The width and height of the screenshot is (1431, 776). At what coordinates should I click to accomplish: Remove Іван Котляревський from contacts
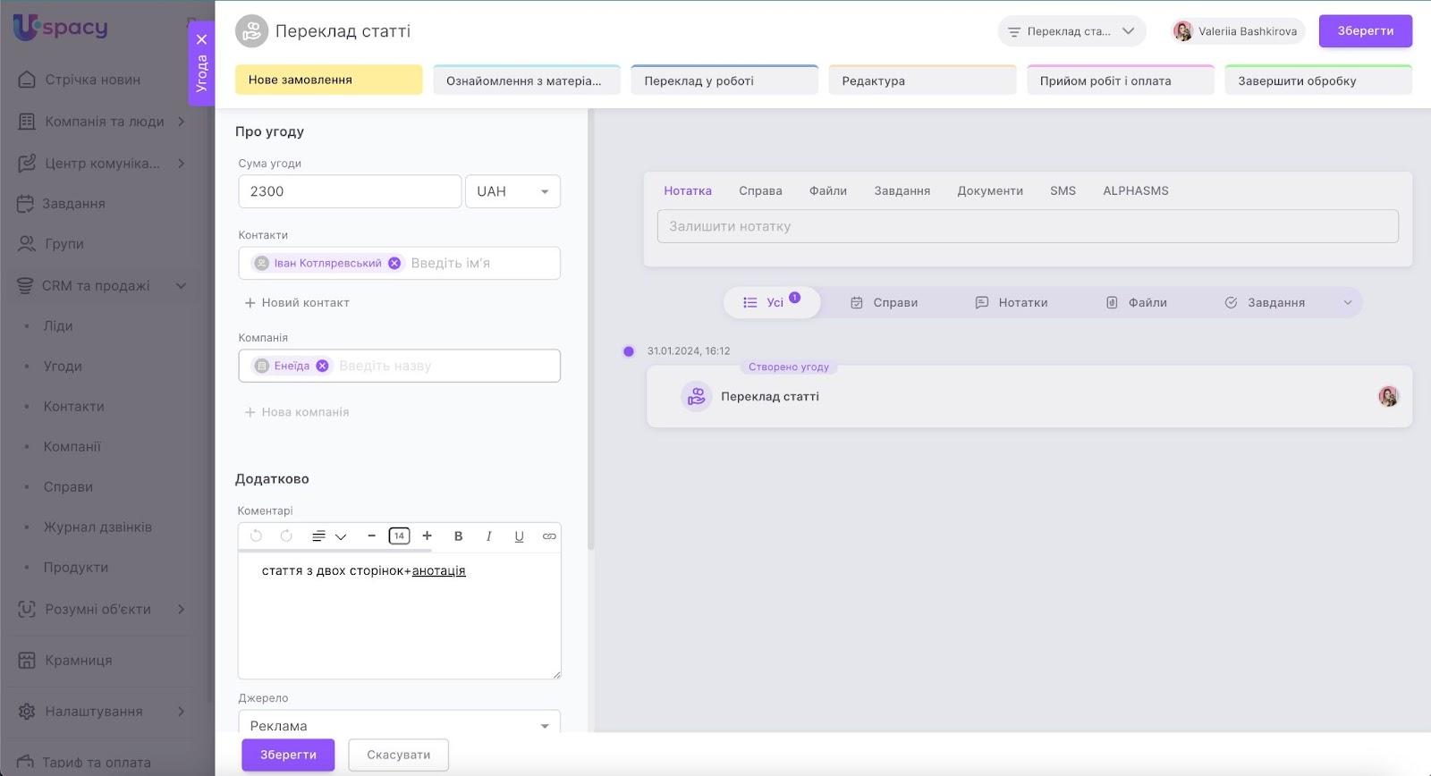[394, 263]
